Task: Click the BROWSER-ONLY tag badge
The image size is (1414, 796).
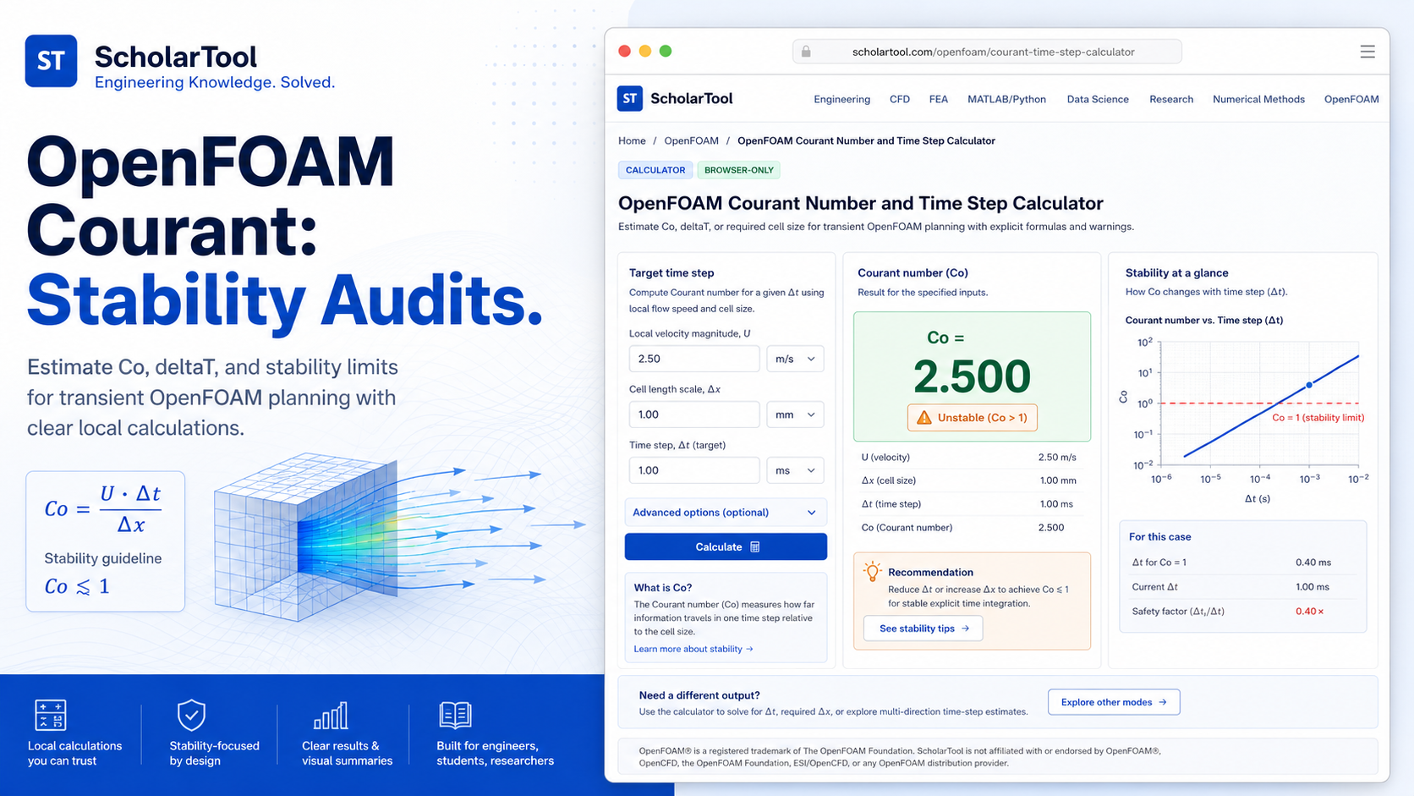Action: (x=739, y=170)
